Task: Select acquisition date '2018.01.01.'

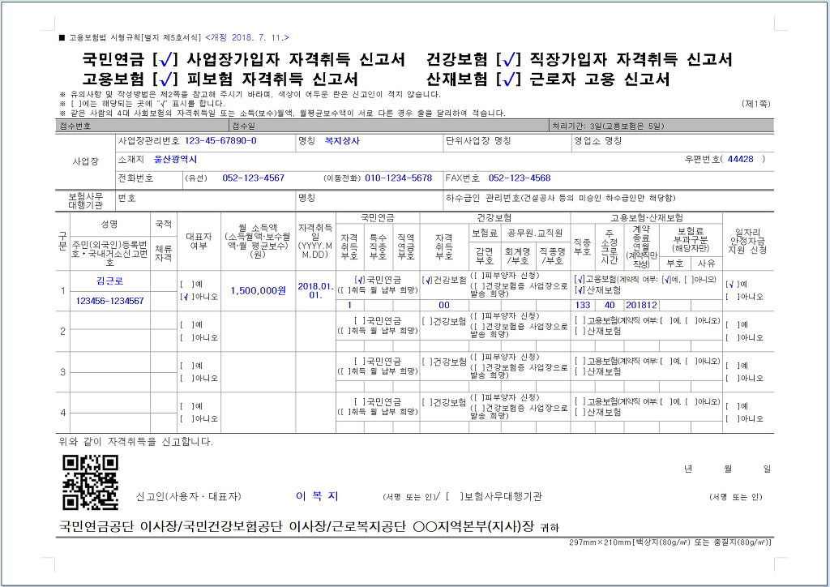Action: tap(315, 290)
